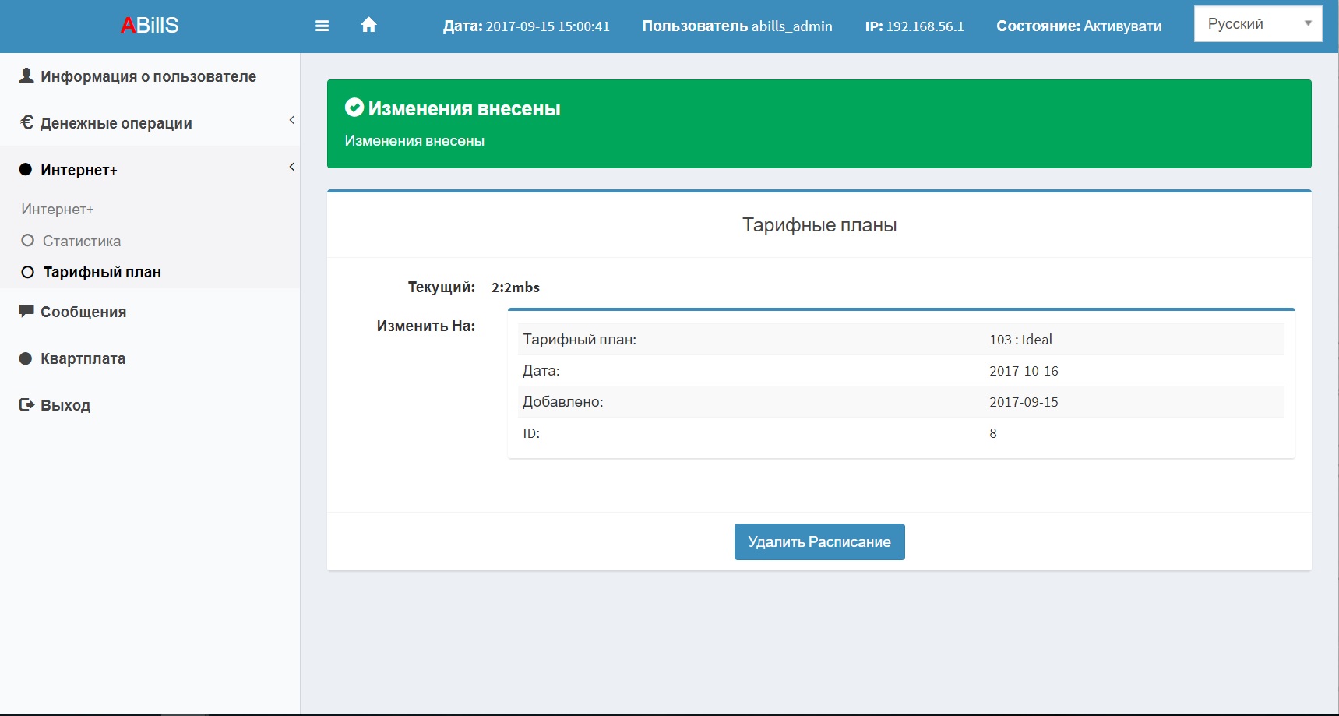Open the Русский language dropdown
The image size is (1339, 716).
click(x=1258, y=24)
